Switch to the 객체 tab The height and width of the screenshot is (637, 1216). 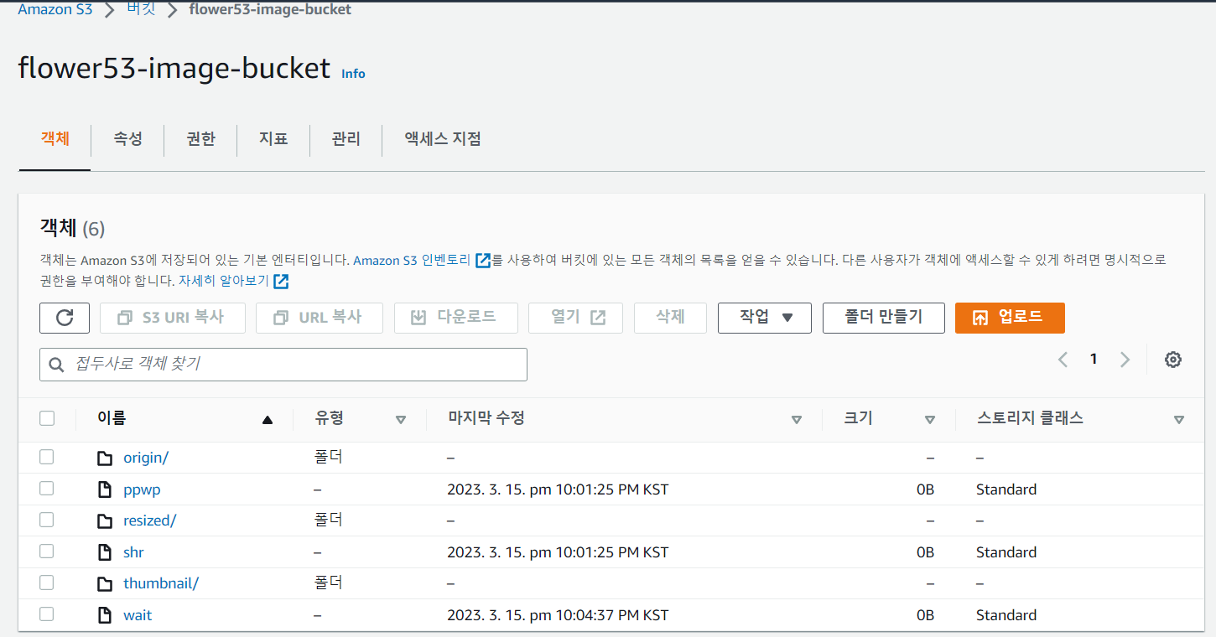click(55, 139)
